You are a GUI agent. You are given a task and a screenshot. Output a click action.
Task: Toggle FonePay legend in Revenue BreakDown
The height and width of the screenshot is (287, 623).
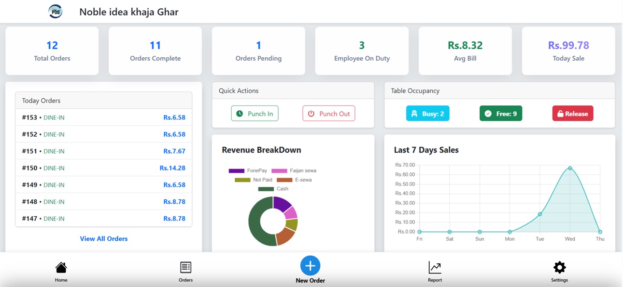click(248, 170)
